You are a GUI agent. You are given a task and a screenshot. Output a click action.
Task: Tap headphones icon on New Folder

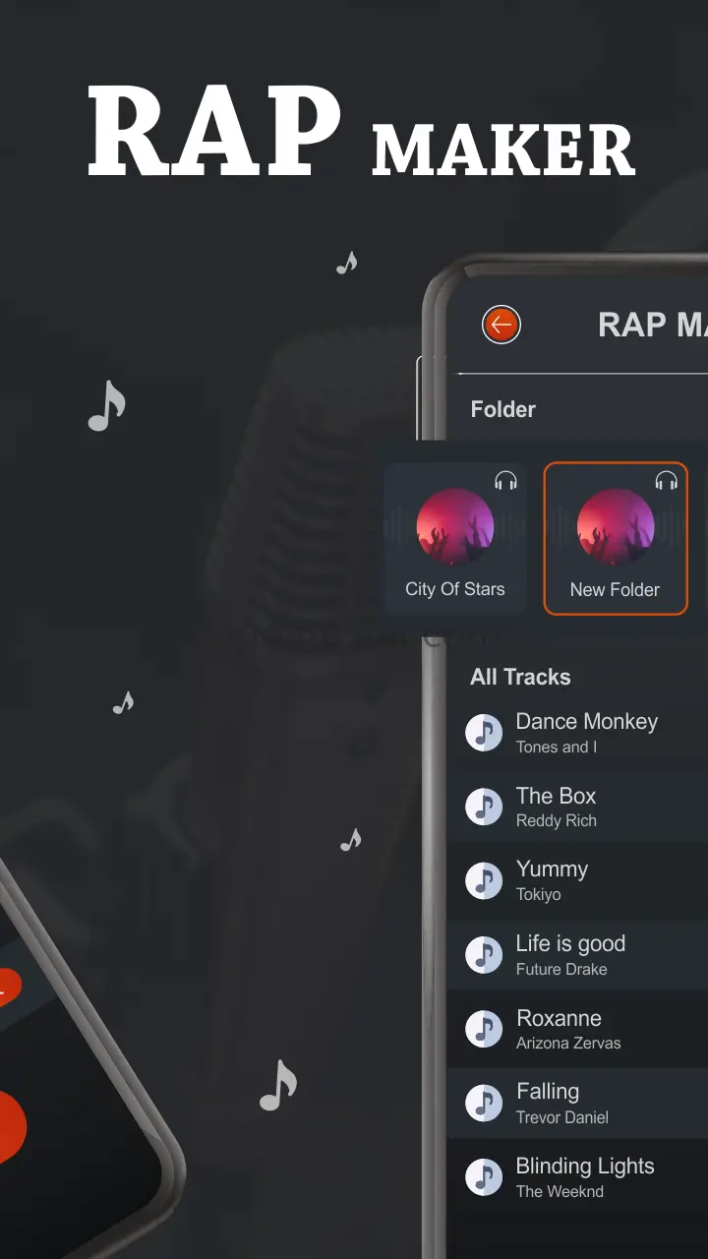click(667, 481)
